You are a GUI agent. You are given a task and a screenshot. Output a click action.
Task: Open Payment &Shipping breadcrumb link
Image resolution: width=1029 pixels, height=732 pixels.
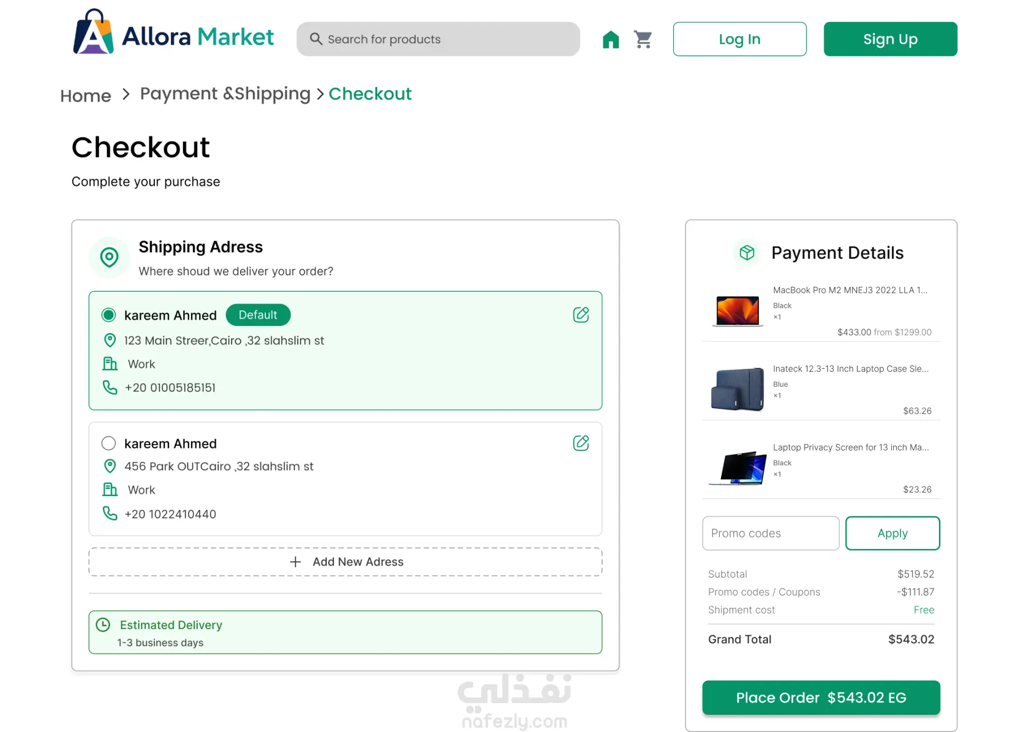[225, 94]
